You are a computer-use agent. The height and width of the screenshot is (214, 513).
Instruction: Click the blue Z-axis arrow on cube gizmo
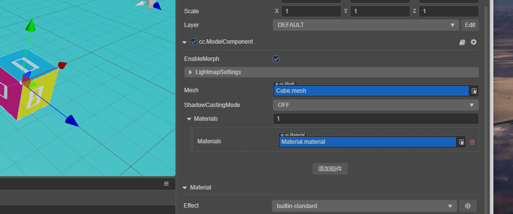72,120
